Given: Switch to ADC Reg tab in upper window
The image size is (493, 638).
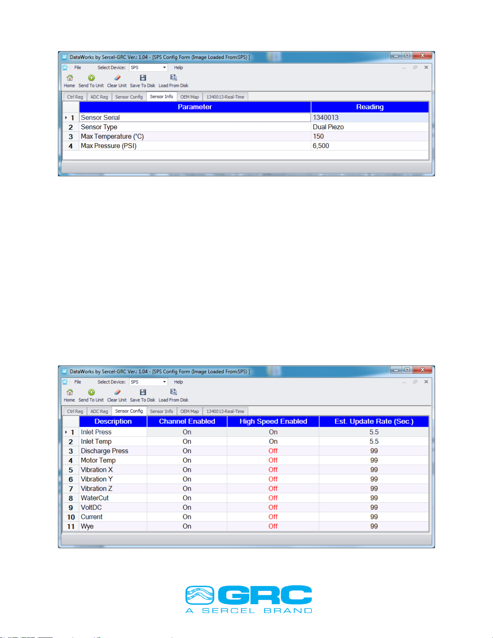Looking at the screenshot, I should 99,97.
